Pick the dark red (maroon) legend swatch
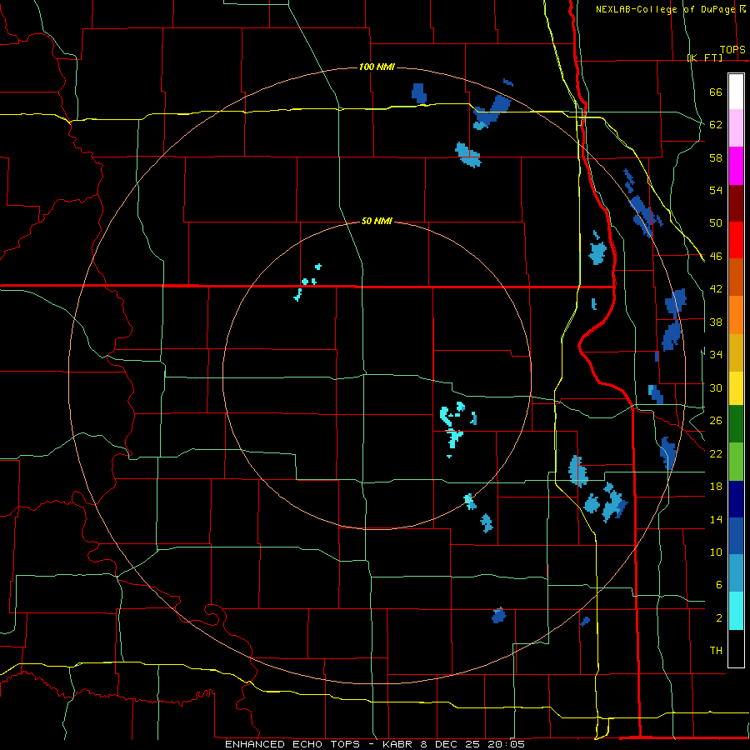 click(736, 203)
